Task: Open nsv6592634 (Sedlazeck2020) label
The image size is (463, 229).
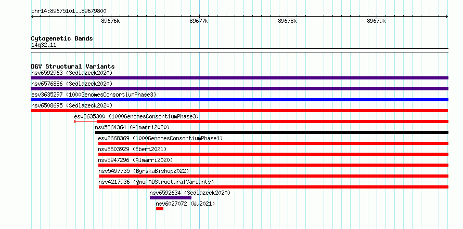Action: coord(190,193)
